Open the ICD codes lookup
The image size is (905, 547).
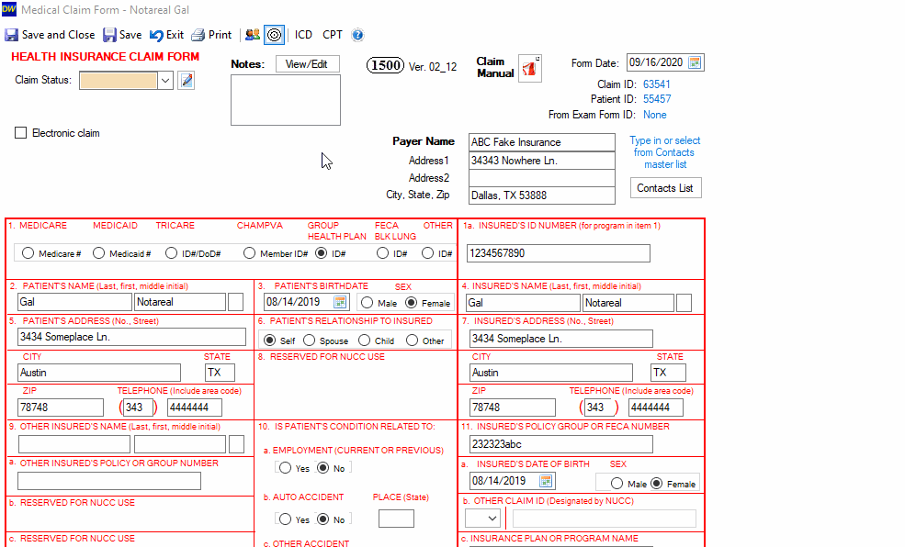[303, 35]
